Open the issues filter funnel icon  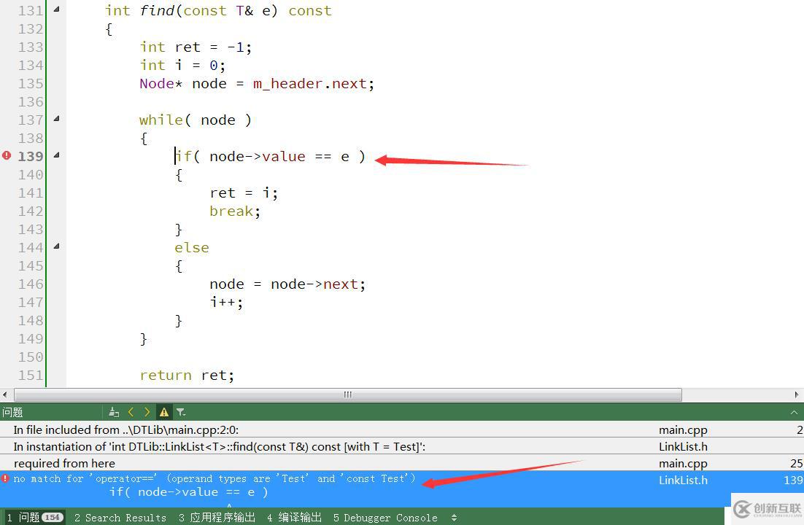tap(180, 412)
